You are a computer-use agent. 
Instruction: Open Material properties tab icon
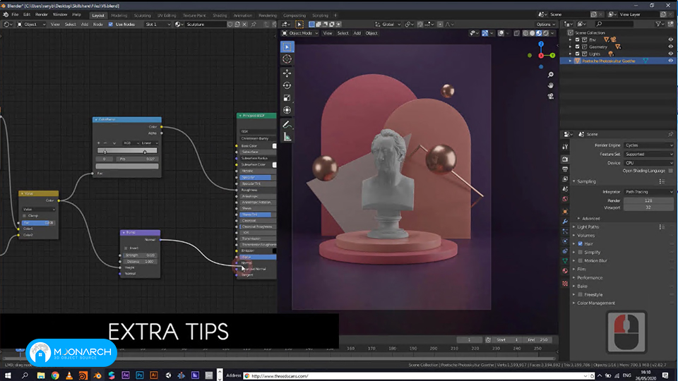(x=565, y=271)
